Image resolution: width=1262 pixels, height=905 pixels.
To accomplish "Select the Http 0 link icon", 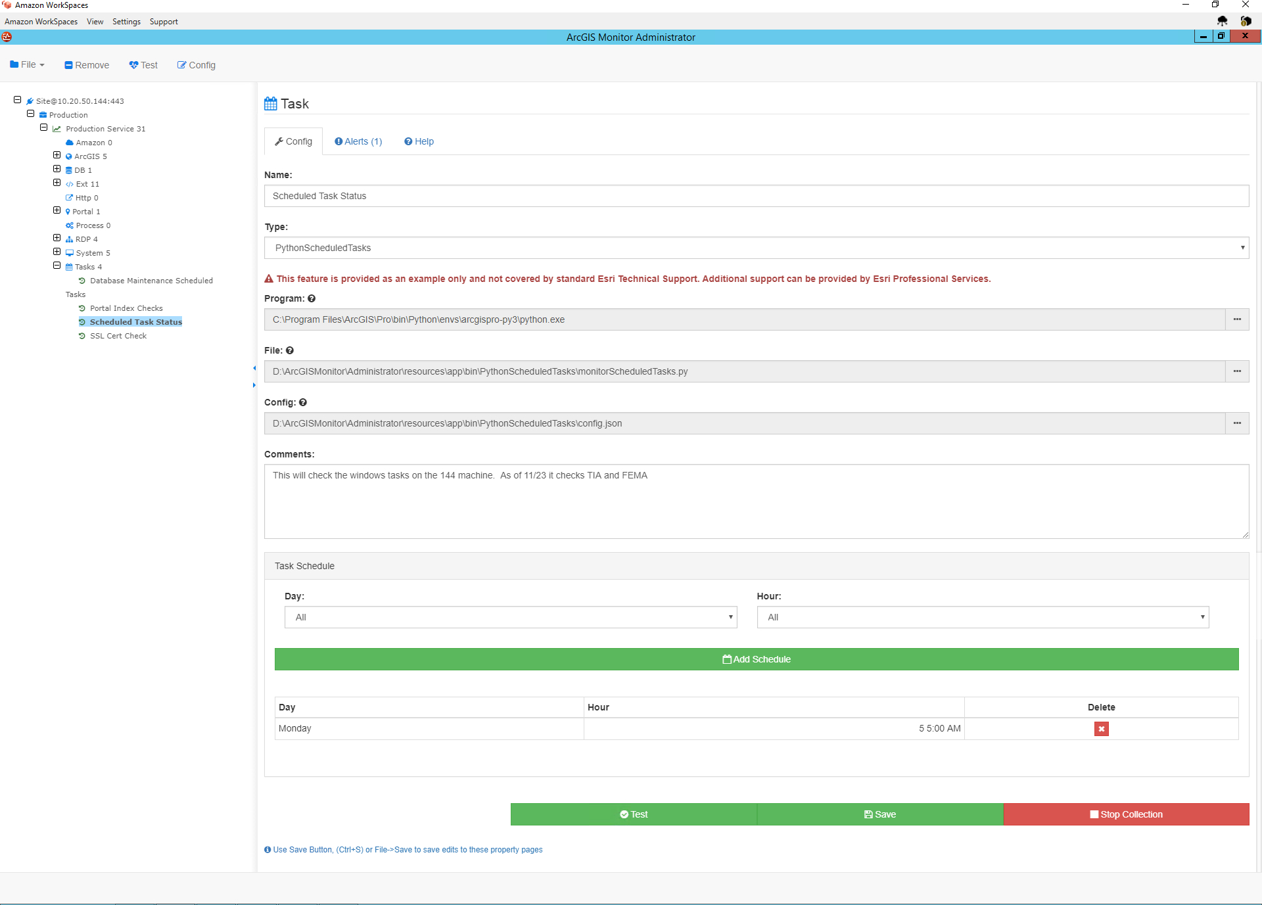I will click(69, 198).
